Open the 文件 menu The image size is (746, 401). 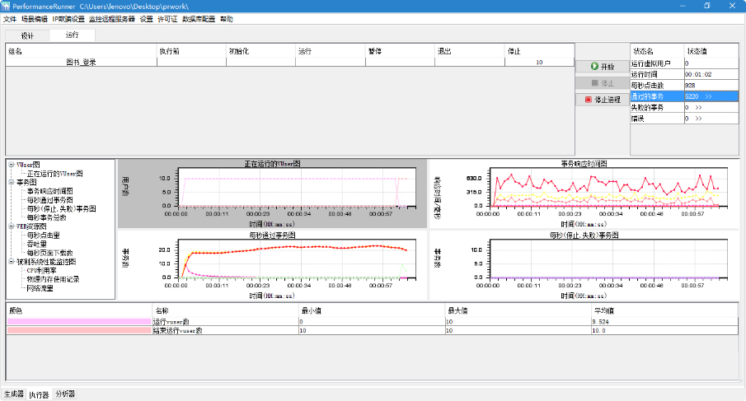[10, 19]
